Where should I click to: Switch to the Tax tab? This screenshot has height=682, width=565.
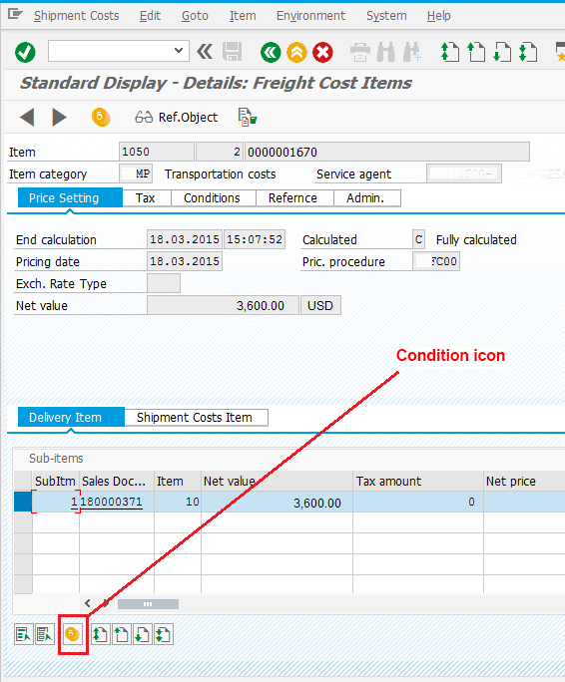tap(145, 198)
